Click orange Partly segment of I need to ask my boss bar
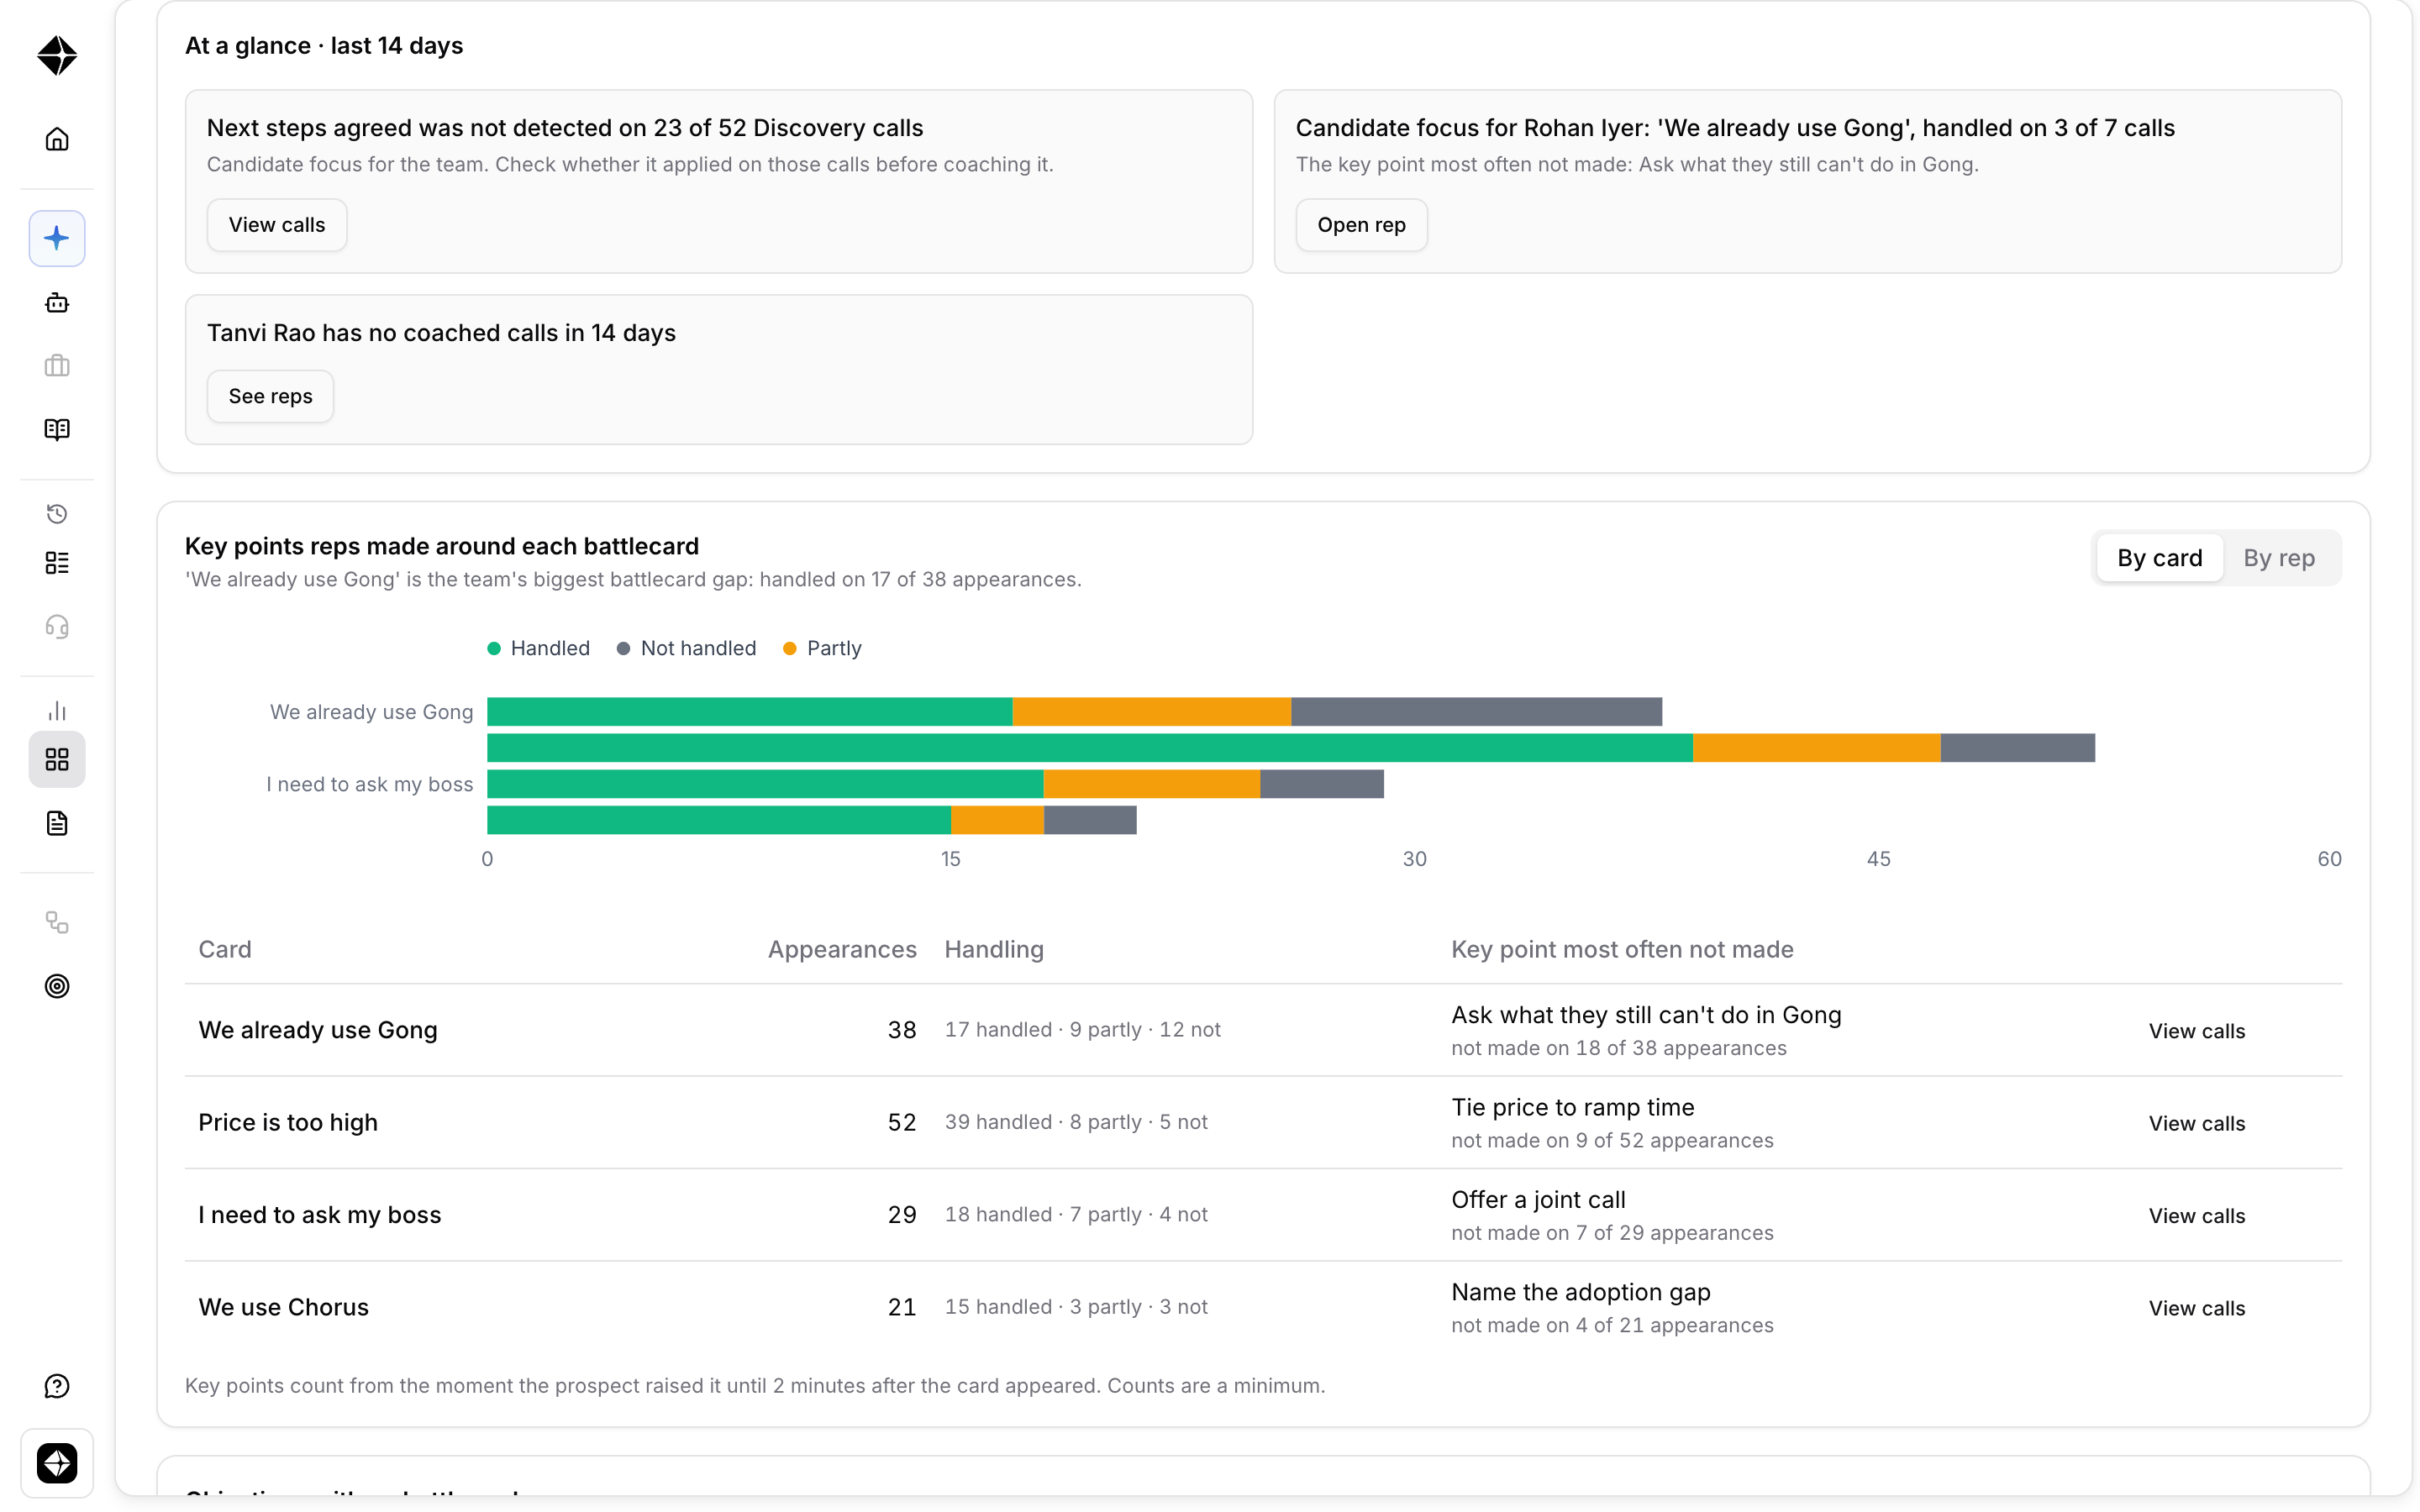This screenshot has height=1512, width=2420. (x=1151, y=784)
